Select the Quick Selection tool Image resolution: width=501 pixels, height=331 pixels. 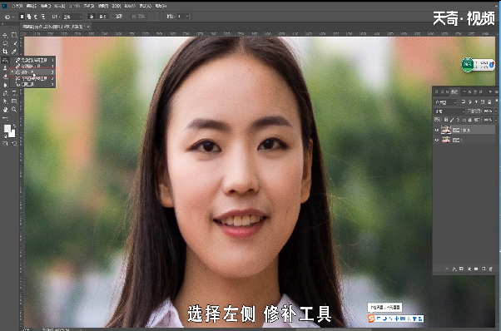click(x=14, y=43)
